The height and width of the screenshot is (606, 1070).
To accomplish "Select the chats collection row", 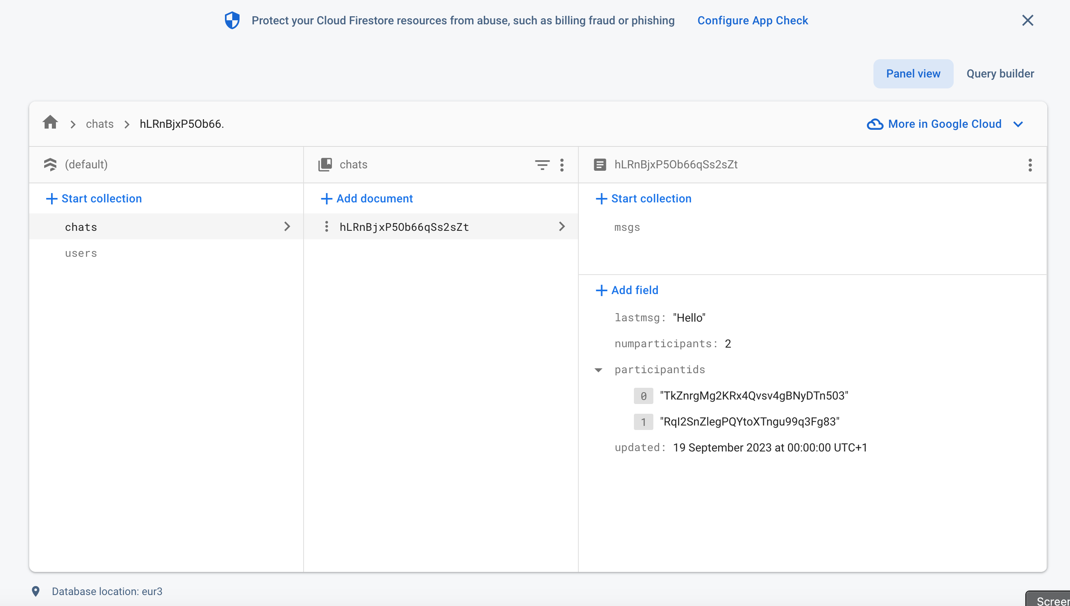I will [166, 226].
